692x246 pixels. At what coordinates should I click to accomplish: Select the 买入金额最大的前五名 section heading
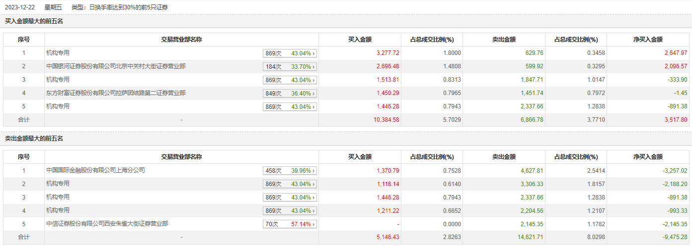click(34, 21)
